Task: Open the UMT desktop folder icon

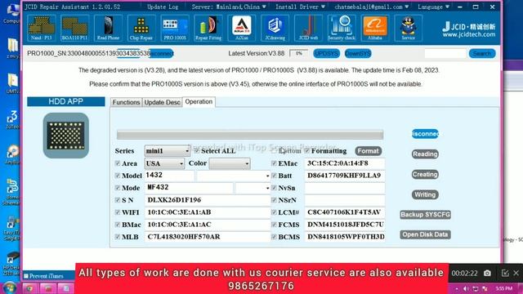Action: (x=12, y=83)
